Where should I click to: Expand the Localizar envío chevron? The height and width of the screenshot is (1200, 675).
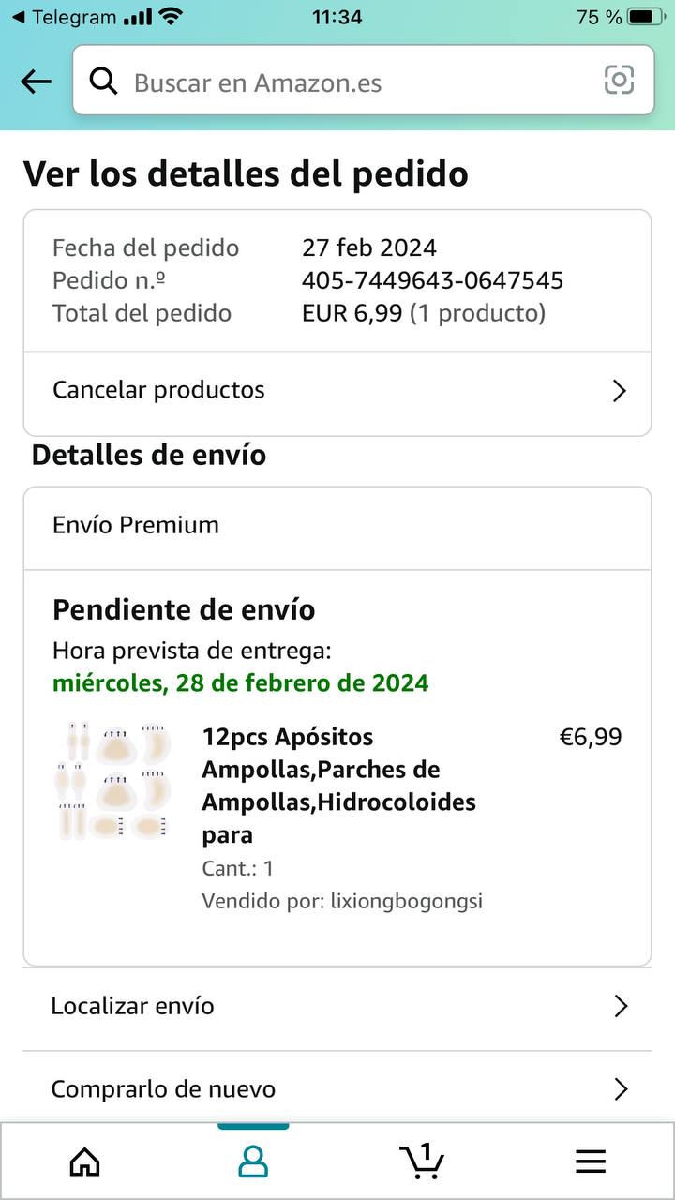click(620, 1007)
